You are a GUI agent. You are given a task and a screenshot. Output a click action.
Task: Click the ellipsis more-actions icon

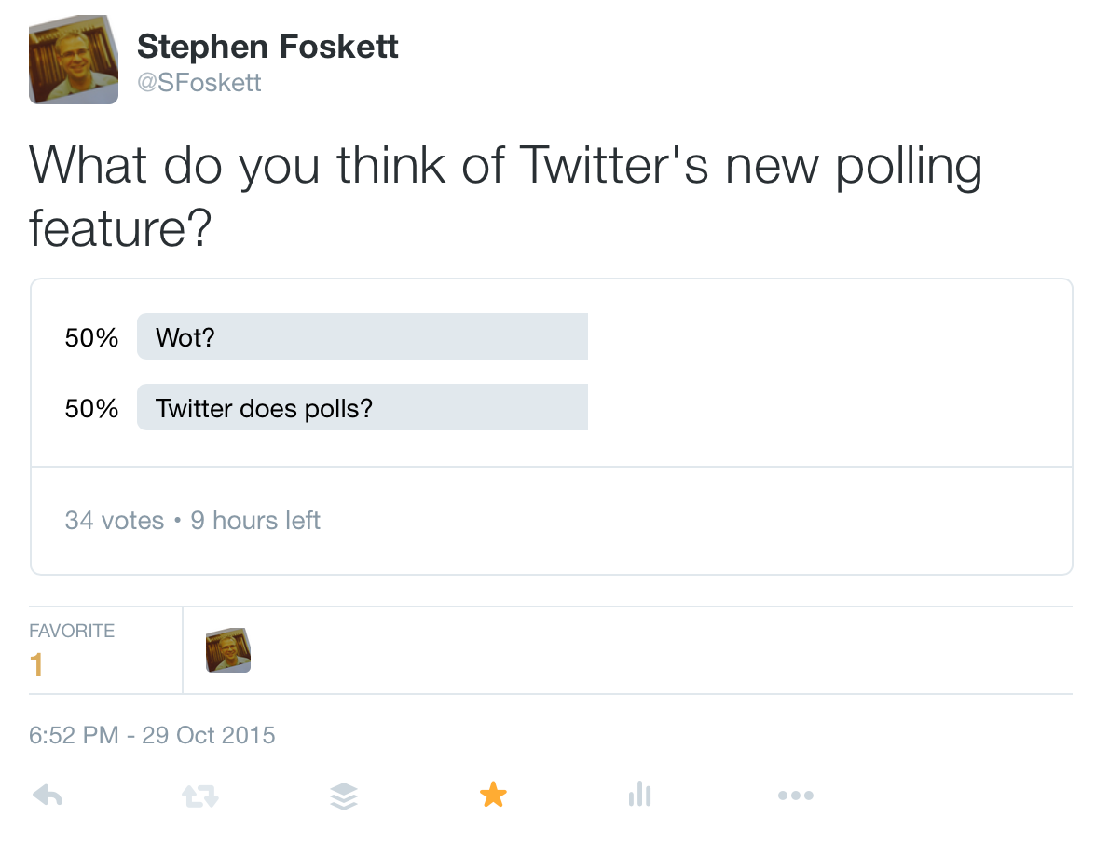796,795
